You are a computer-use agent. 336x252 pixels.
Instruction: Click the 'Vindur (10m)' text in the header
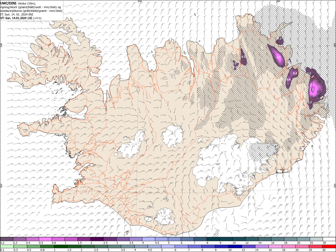[26, 3]
